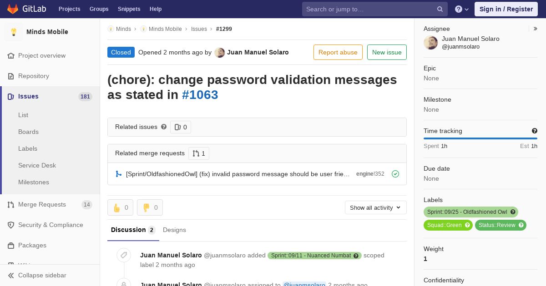
Task: Click the Sprint::09/11 - Nuanced Numbat label
Action: click(311, 256)
